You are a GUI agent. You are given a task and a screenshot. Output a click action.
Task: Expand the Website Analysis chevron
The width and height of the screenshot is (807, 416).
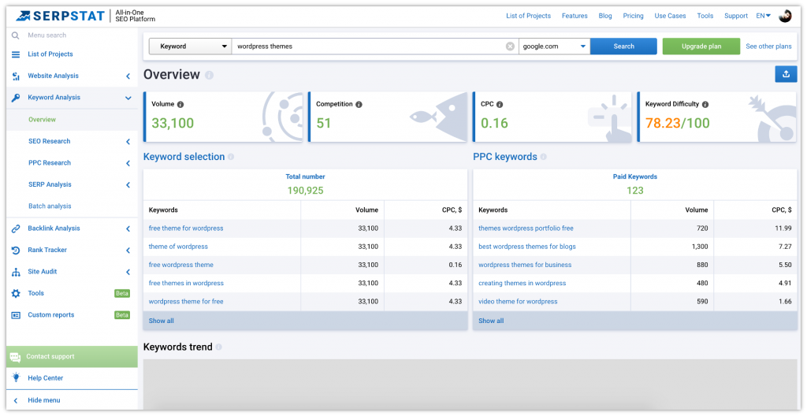(x=128, y=76)
